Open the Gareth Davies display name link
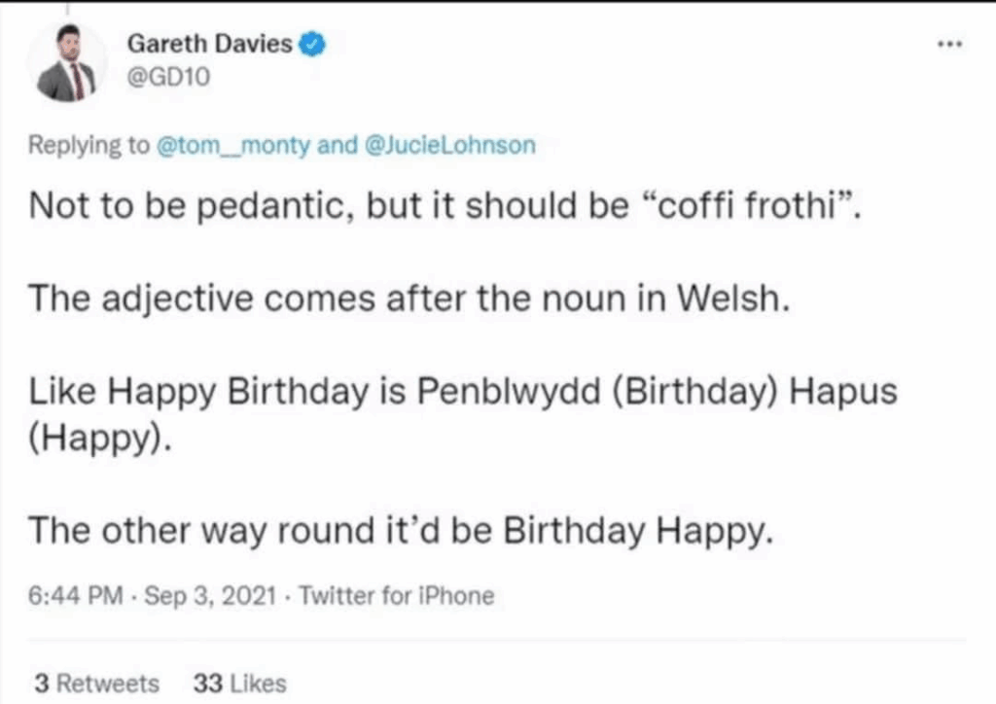The width and height of the screenshot is (996, 704). tap(210, 43)
